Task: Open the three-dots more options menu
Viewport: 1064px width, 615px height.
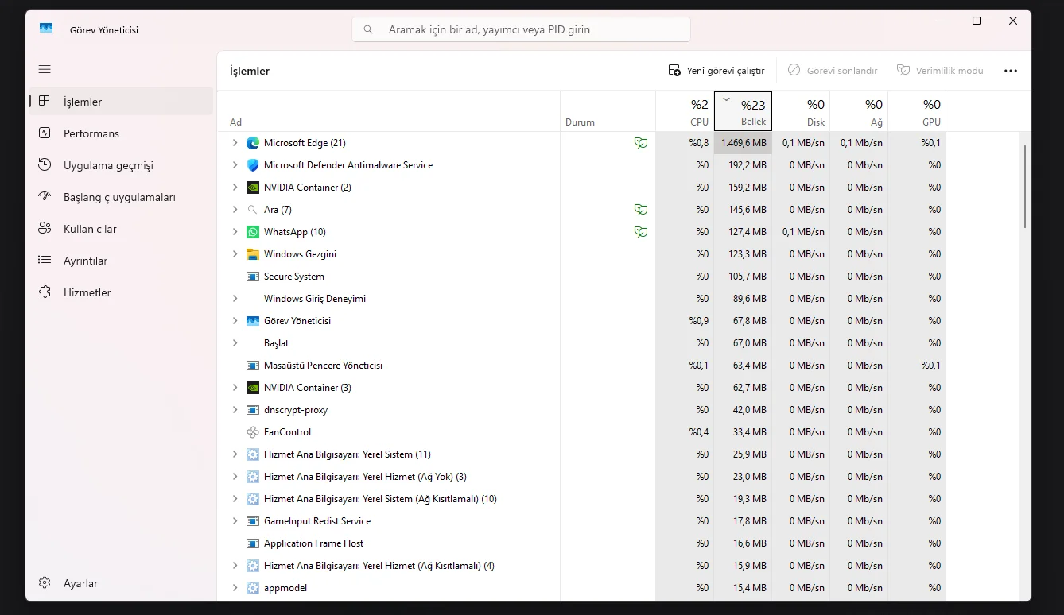Action: tap(1011, 71)
